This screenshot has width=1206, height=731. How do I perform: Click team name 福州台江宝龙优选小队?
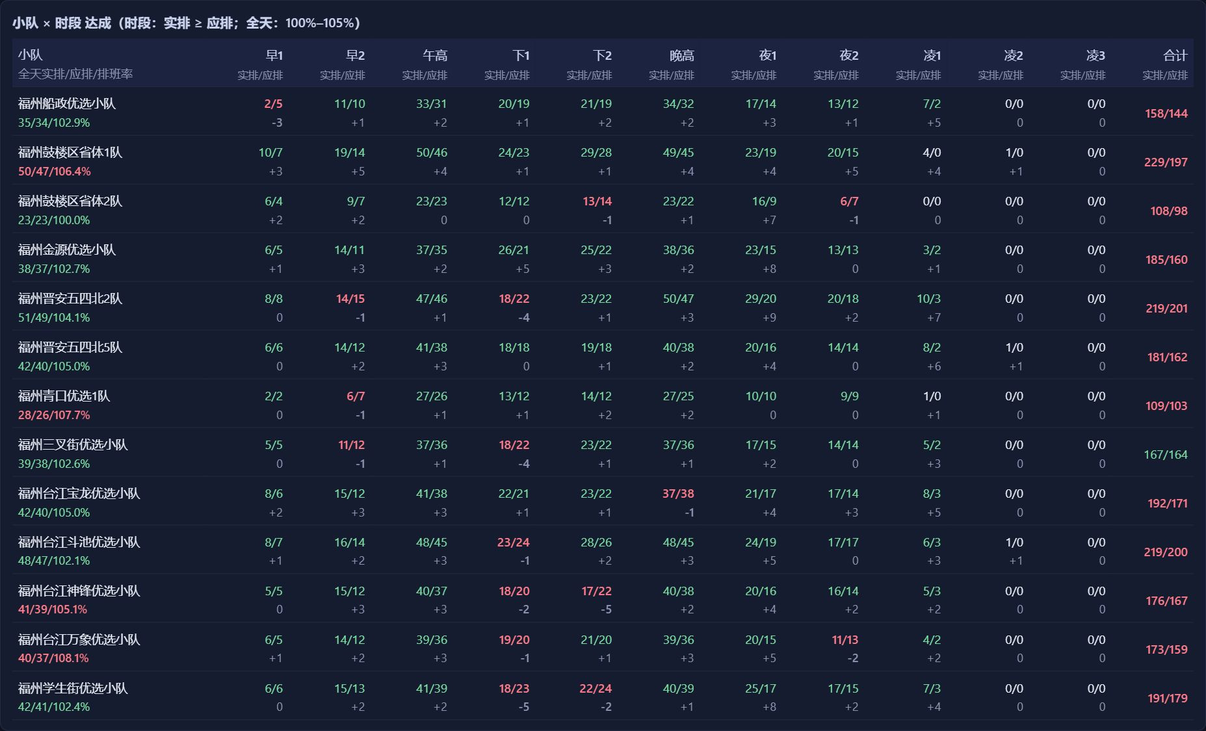(x=79, y=493)
